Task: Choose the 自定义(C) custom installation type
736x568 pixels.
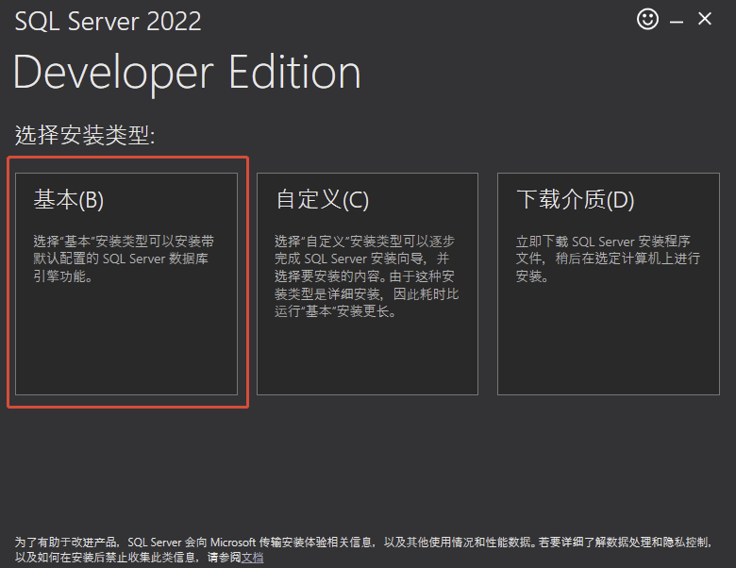Action: pos(322,200)
